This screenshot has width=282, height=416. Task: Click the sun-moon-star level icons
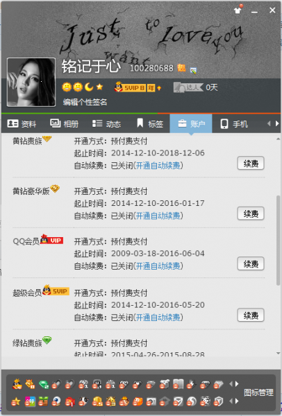click(x=83, y=87)
